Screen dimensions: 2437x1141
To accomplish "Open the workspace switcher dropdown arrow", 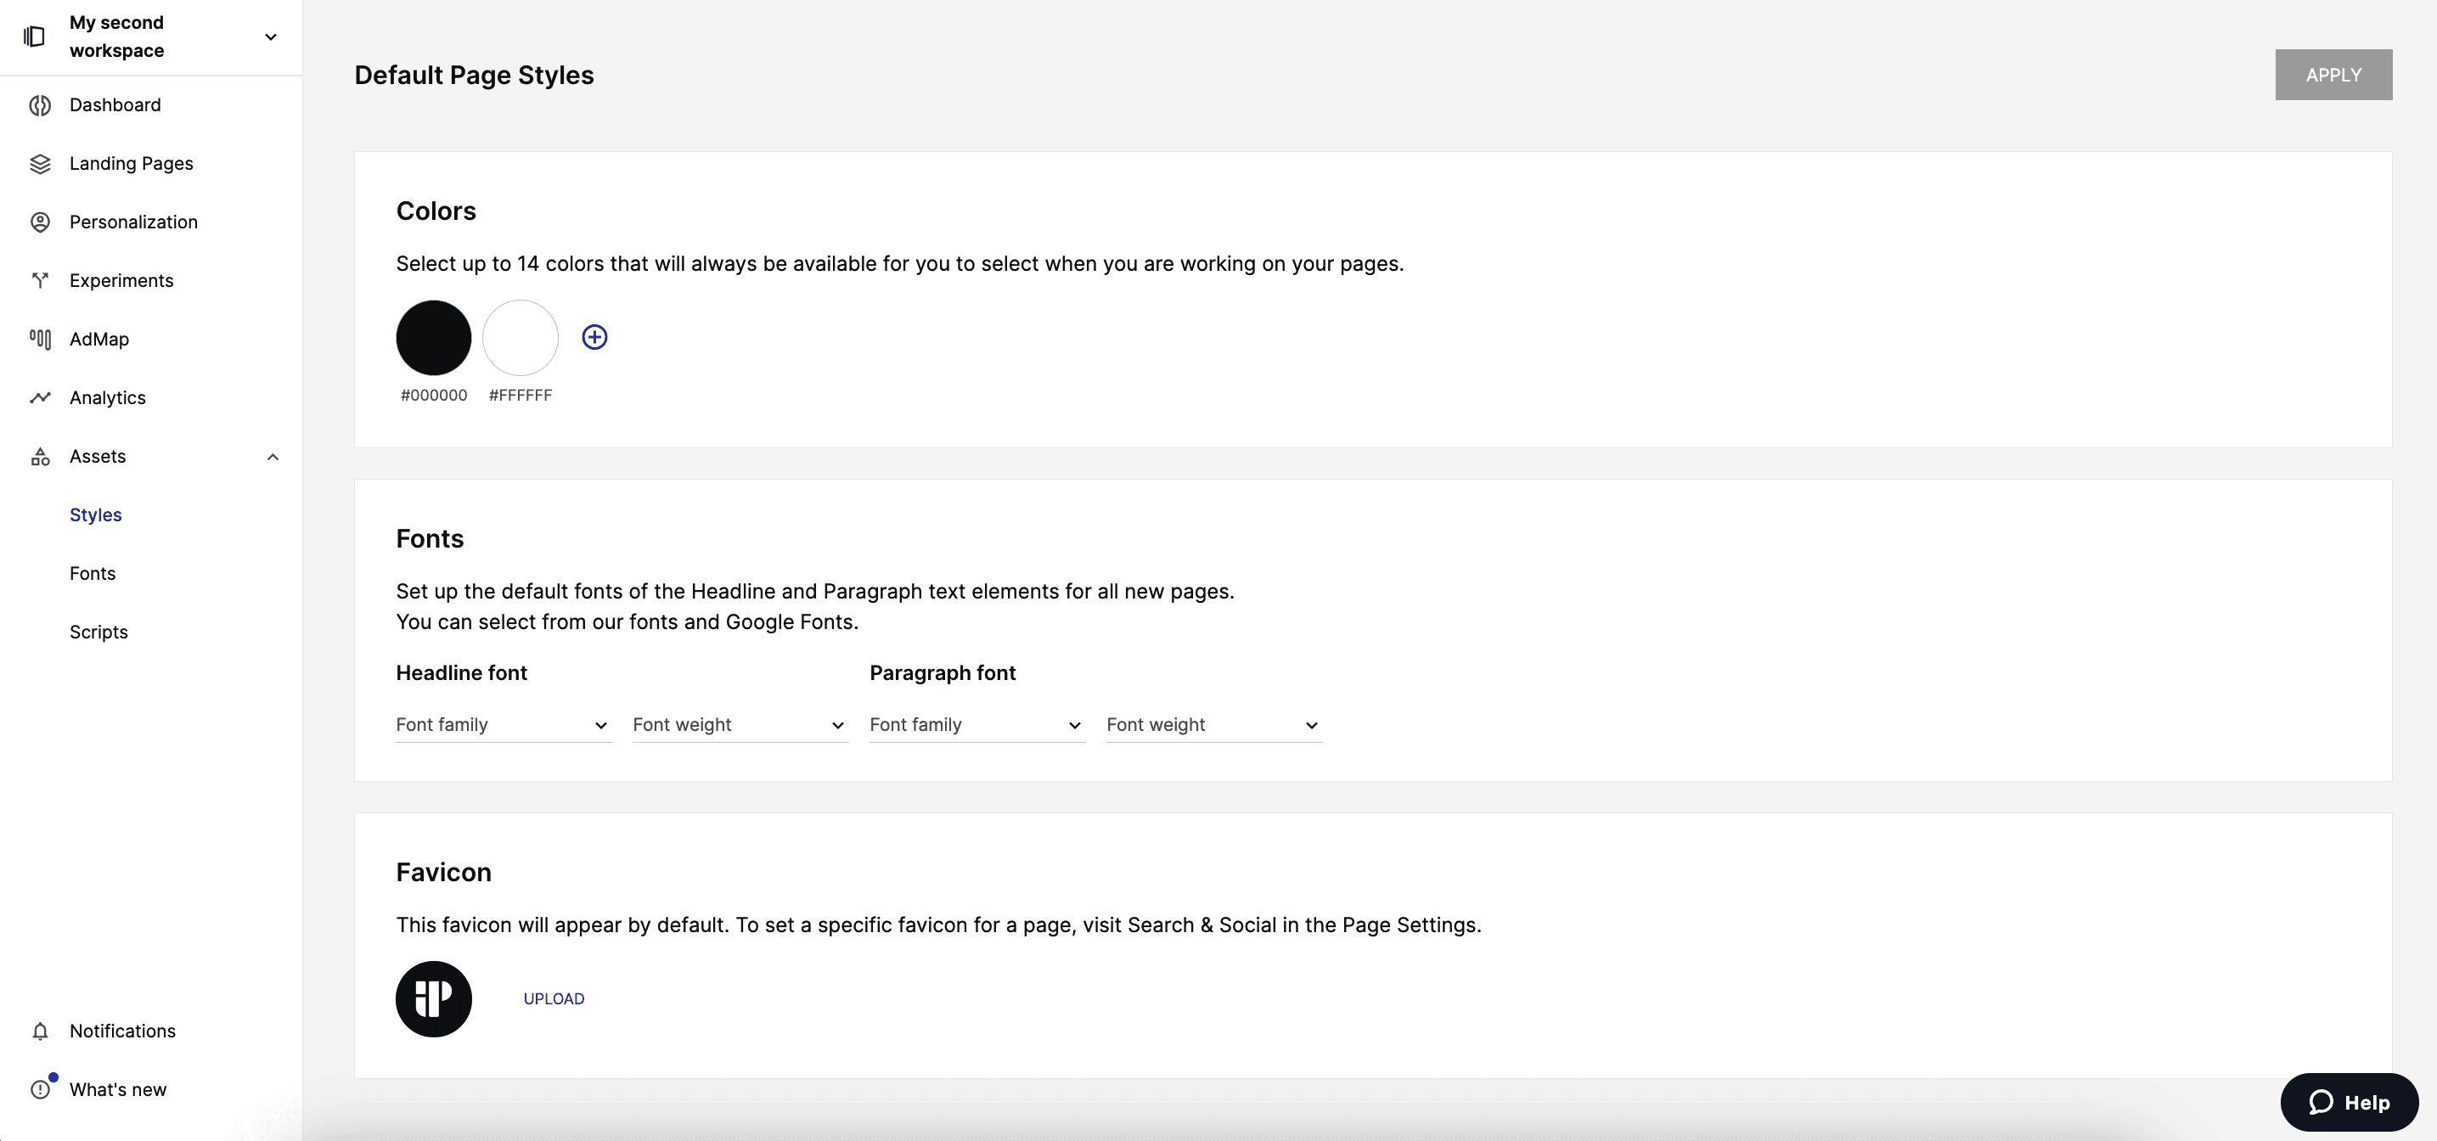I will (271, 37).
